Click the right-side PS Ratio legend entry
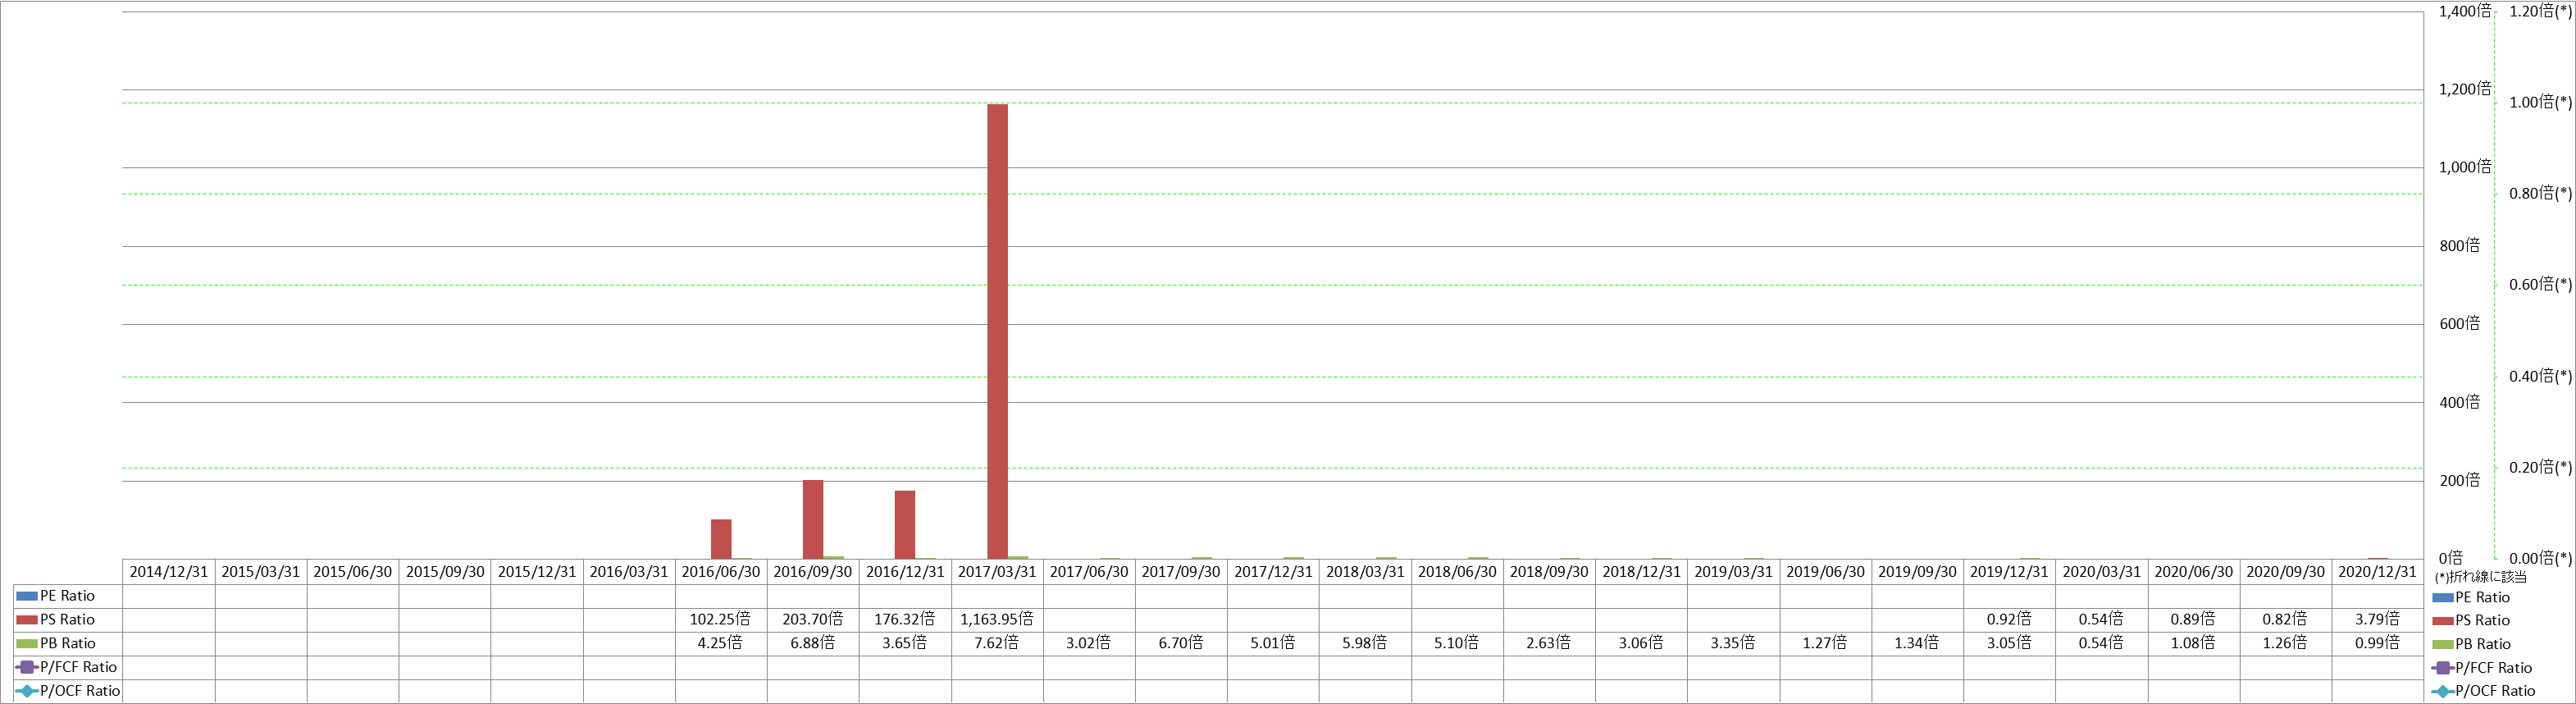Image resolution: width=2576 pixels, height=704 pixels. [x=2471, y=621]
